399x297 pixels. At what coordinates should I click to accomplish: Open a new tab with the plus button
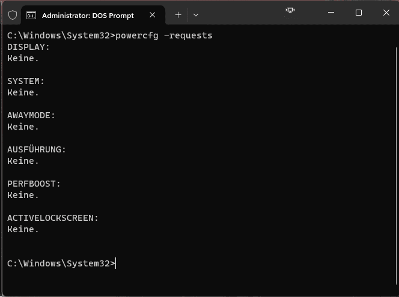(x=178, y=15)
